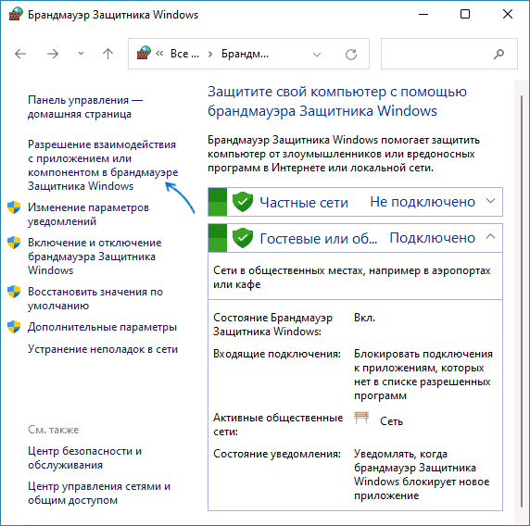Expand the 'Частные сети' section chevron

point(490,201)
